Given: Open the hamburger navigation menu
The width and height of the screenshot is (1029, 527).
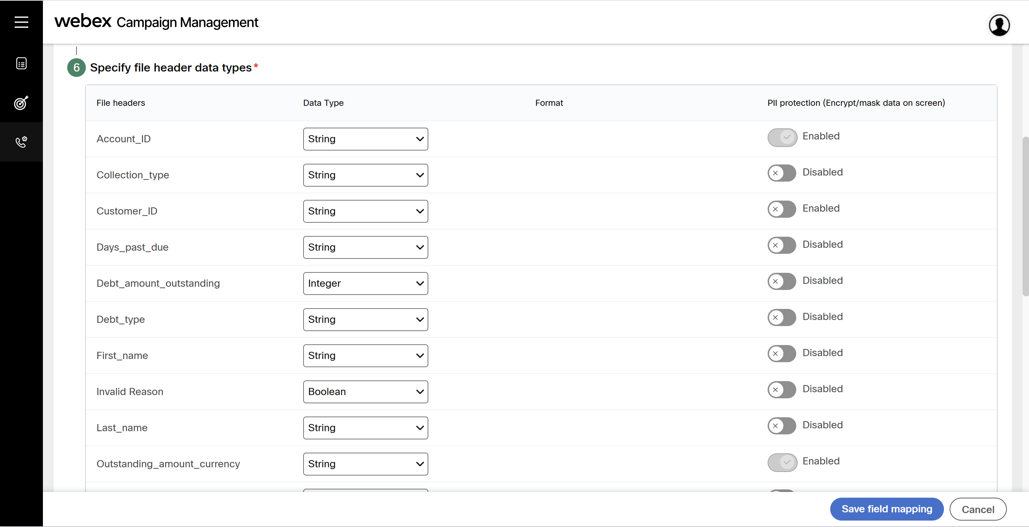Looking at the screenshot, I should 21,22.
